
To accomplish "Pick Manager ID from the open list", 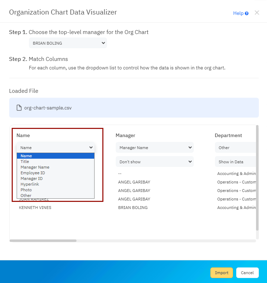I will pyautogui.click(x=32, y=179).
